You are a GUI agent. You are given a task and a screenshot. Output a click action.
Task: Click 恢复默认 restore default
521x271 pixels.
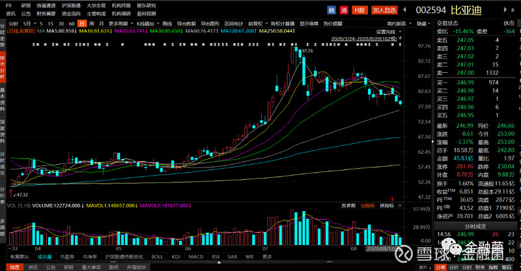20,257
